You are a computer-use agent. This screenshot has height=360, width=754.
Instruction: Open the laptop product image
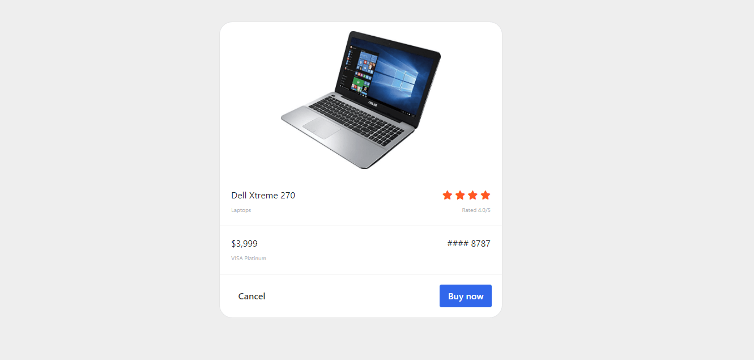(361, 100)
